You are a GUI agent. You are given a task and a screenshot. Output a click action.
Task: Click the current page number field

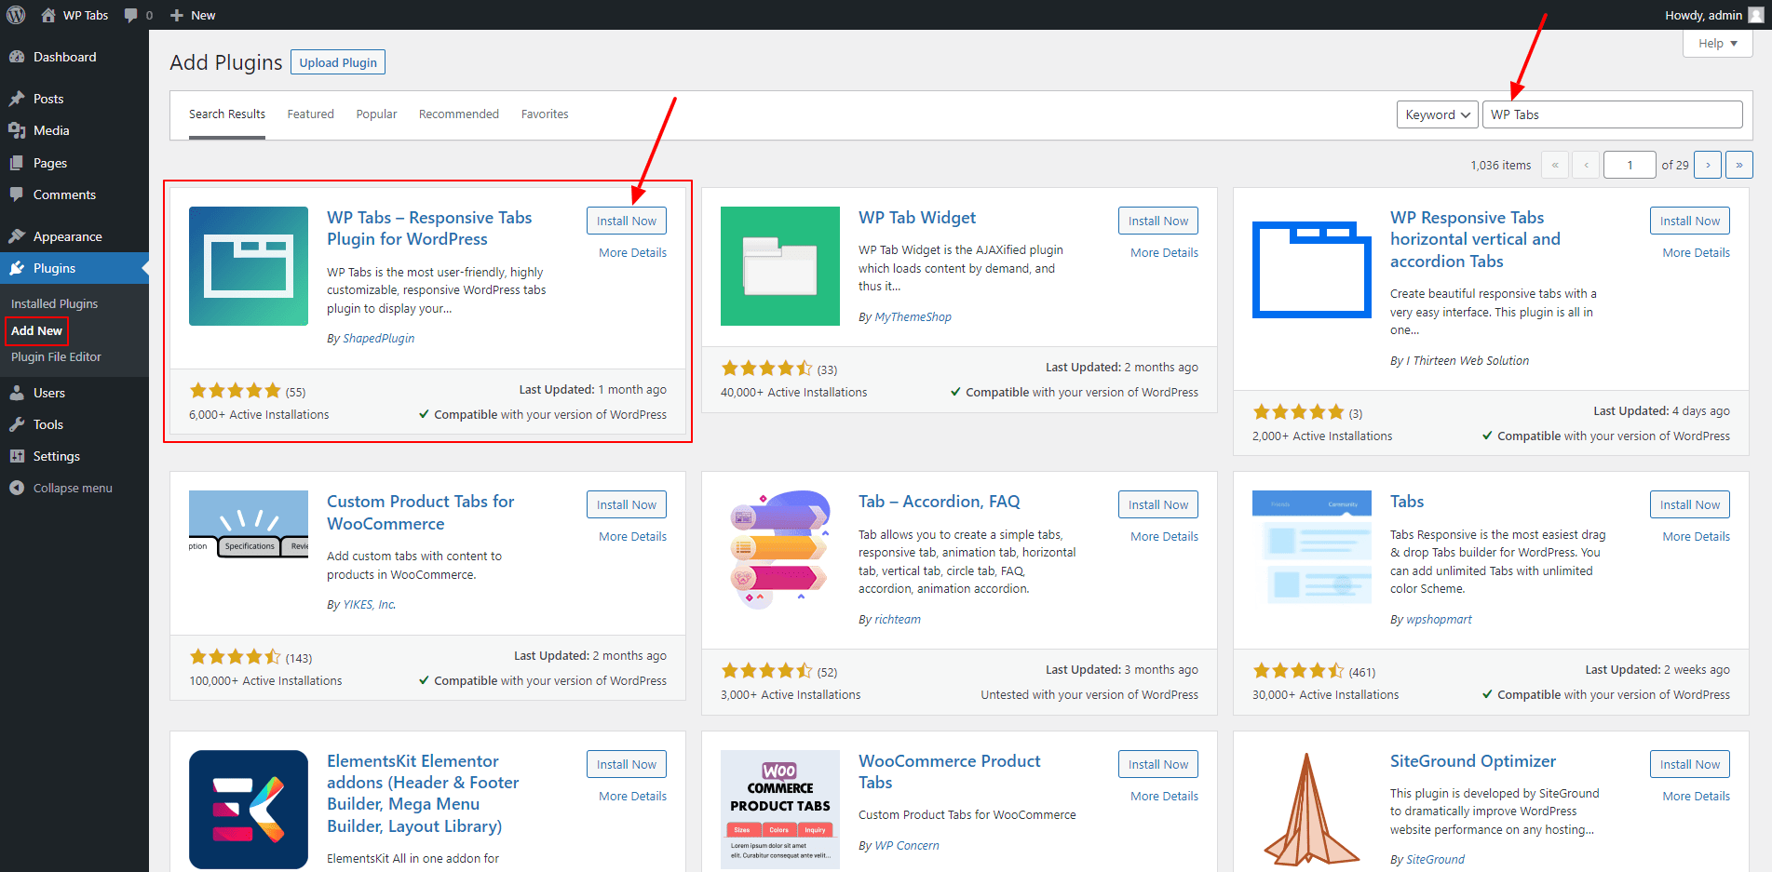[x=1630, y=165]
